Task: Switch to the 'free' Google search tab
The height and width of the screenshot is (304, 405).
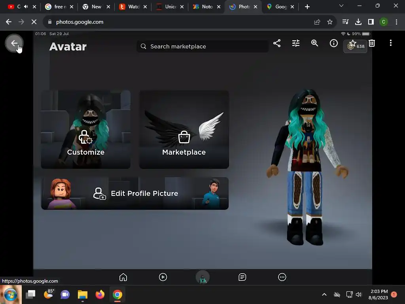Action: pyautogui.click(x=59, y=7)
